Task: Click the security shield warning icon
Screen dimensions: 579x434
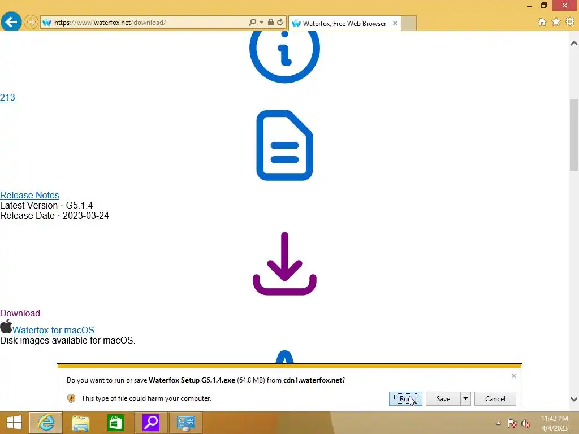Action: [71, 398]
